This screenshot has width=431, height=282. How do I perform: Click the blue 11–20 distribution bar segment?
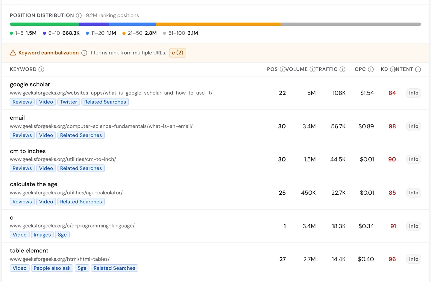[132, 24]
